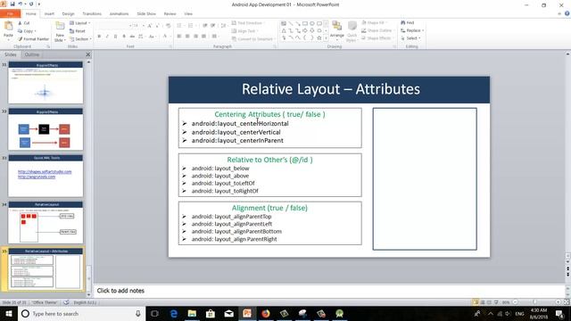
Task: Click the zoom in plus button
Action: pos(558,302)
